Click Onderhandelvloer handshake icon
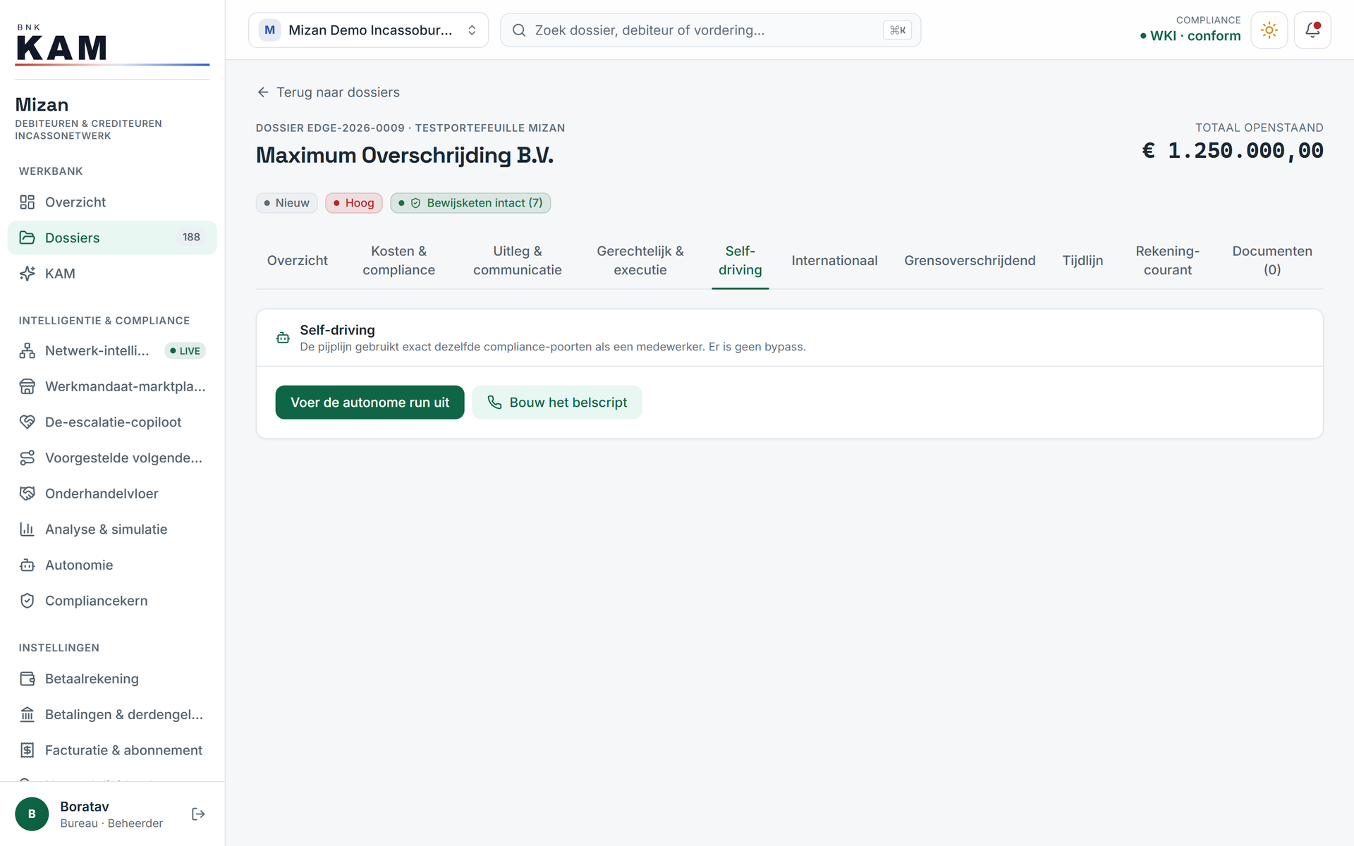 coord(27,493)
